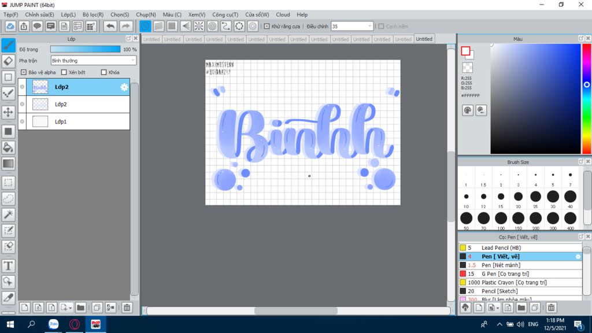This screenshot has height=333, width=592.
Task: Click the Redo arrow
Action: coord(125,26)
